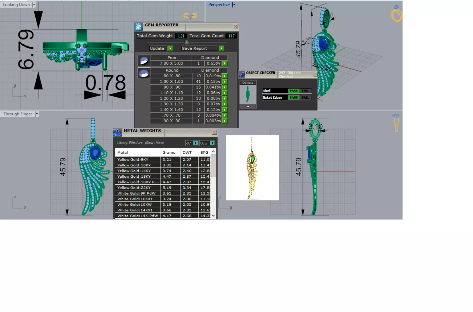This screenshot has height=312, width=473.
Task: Click the Grams column header
Action: point(170,152)
